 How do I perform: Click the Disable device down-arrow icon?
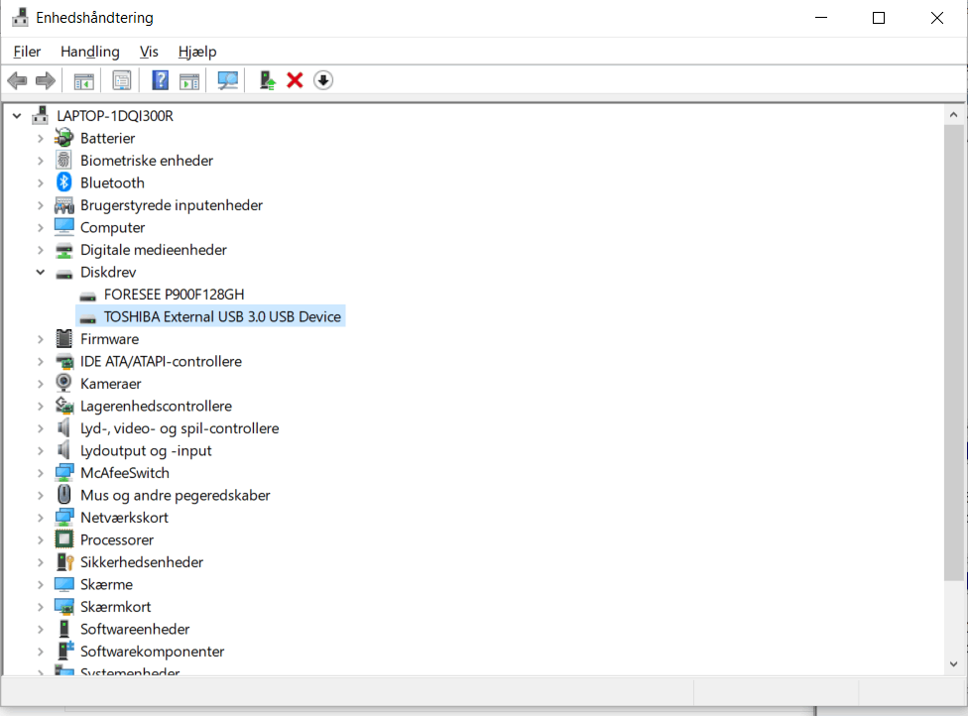coord(323,80)
